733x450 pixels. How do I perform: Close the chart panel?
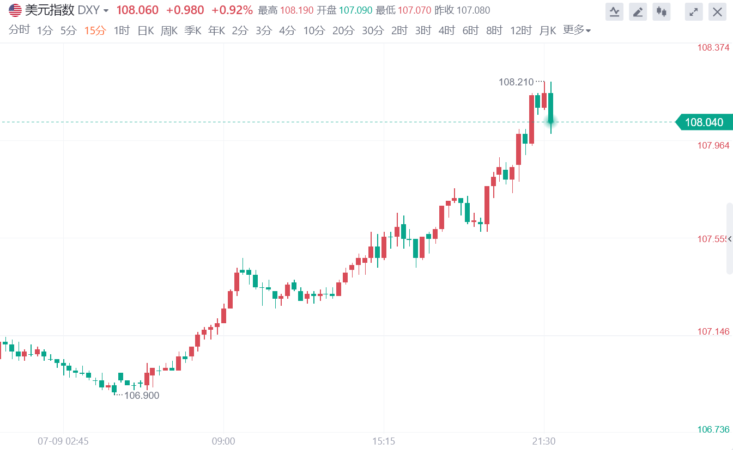tap(717, 12)
